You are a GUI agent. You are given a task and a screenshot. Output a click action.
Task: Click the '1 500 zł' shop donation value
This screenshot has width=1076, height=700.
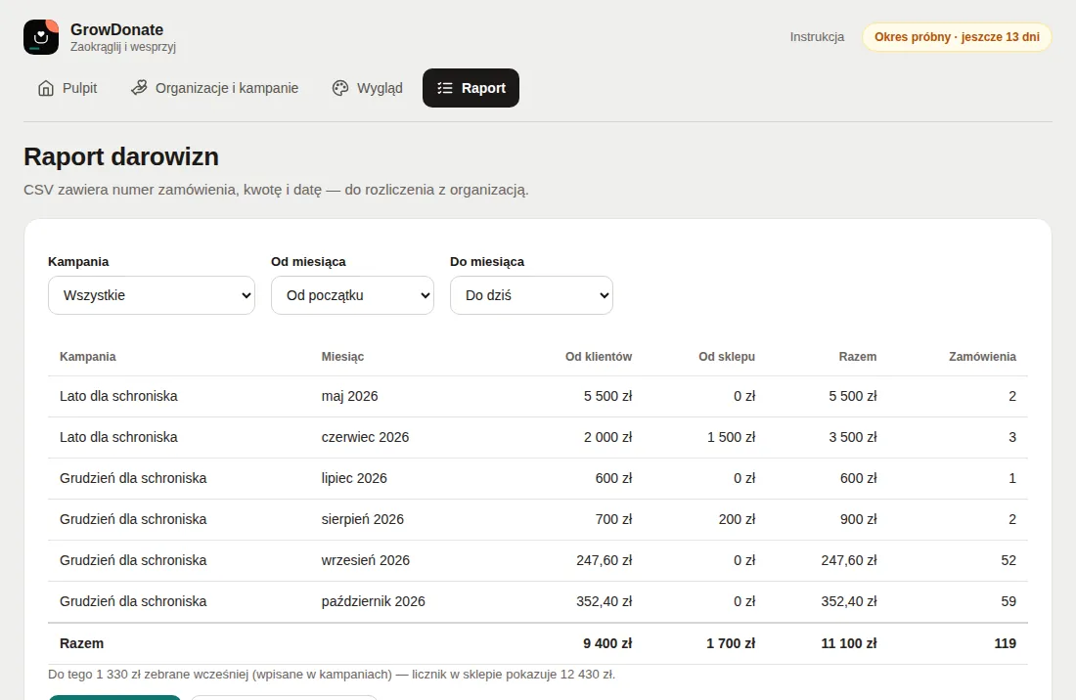tap(731, 437)
